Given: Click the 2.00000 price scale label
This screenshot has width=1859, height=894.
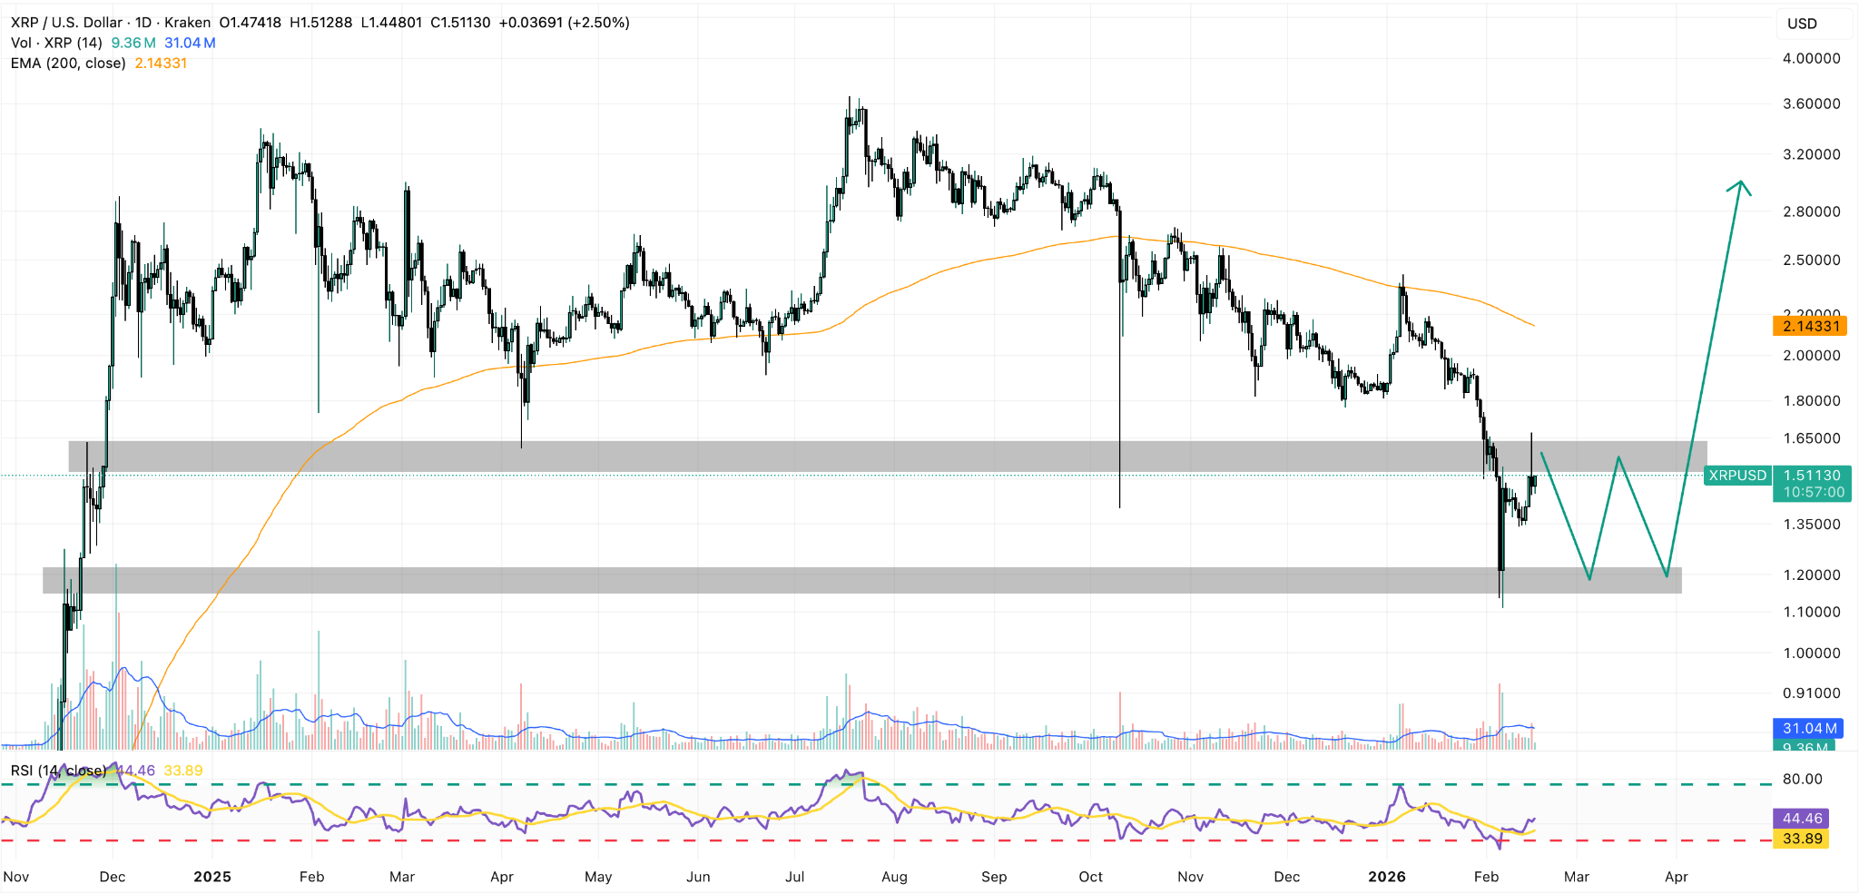Looking at the screenshot, I should point(1812,355).
